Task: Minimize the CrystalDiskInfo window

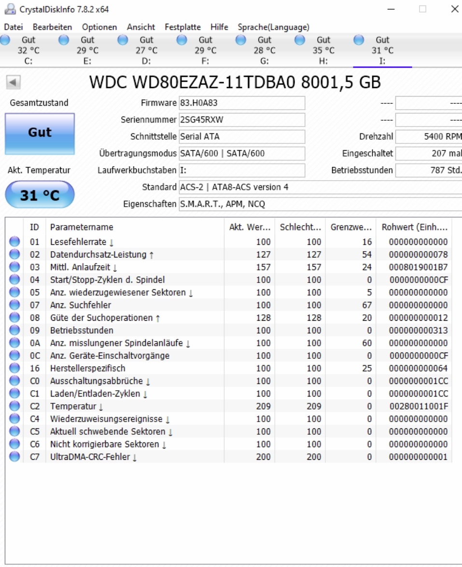Action: point(391,9)
